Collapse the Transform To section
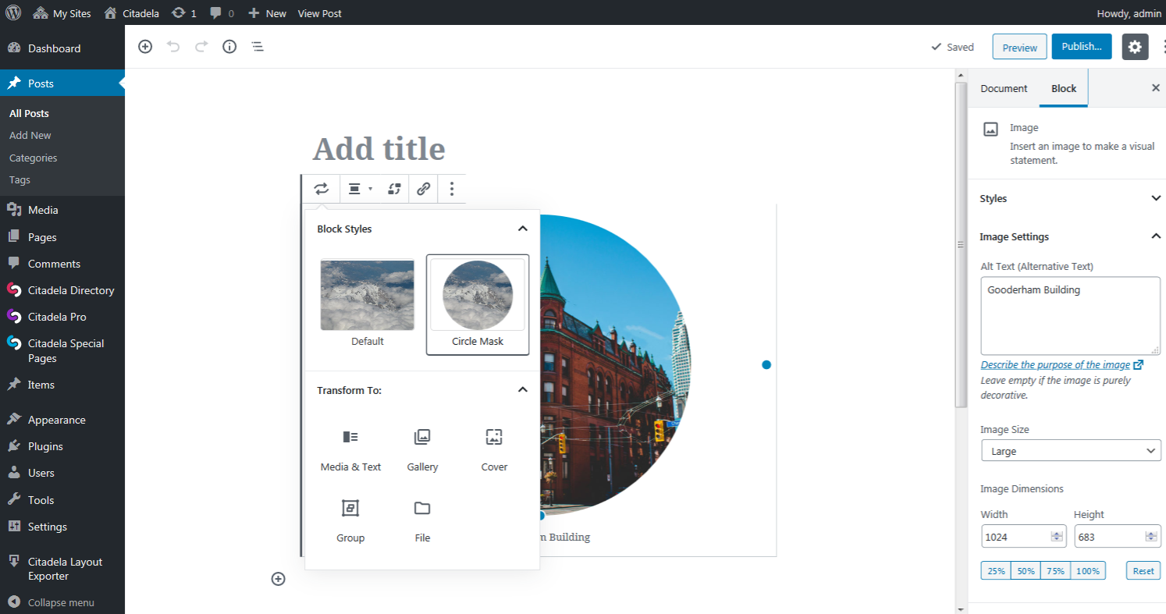This screenshot has height=614, width=1166. (522, 390)
